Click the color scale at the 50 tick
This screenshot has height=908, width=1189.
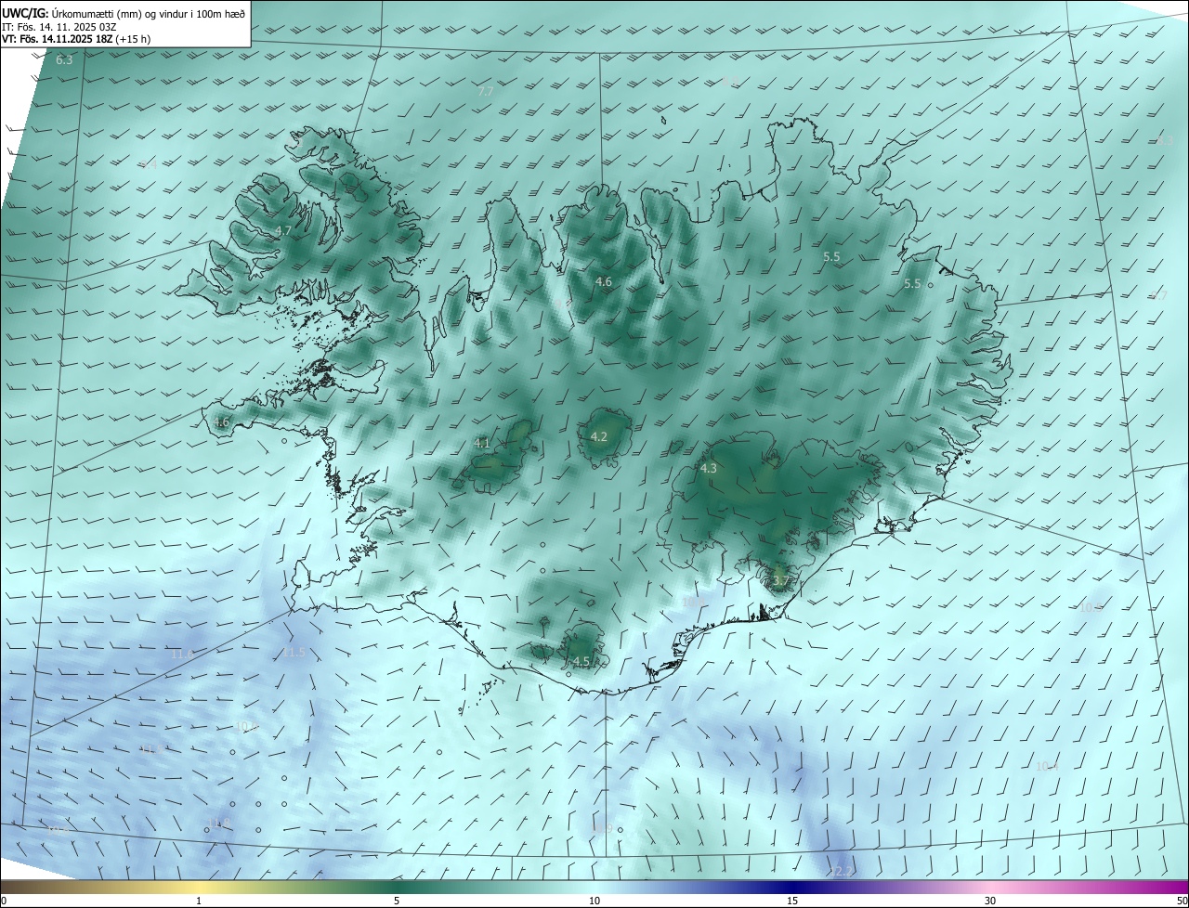point(1182,901)
